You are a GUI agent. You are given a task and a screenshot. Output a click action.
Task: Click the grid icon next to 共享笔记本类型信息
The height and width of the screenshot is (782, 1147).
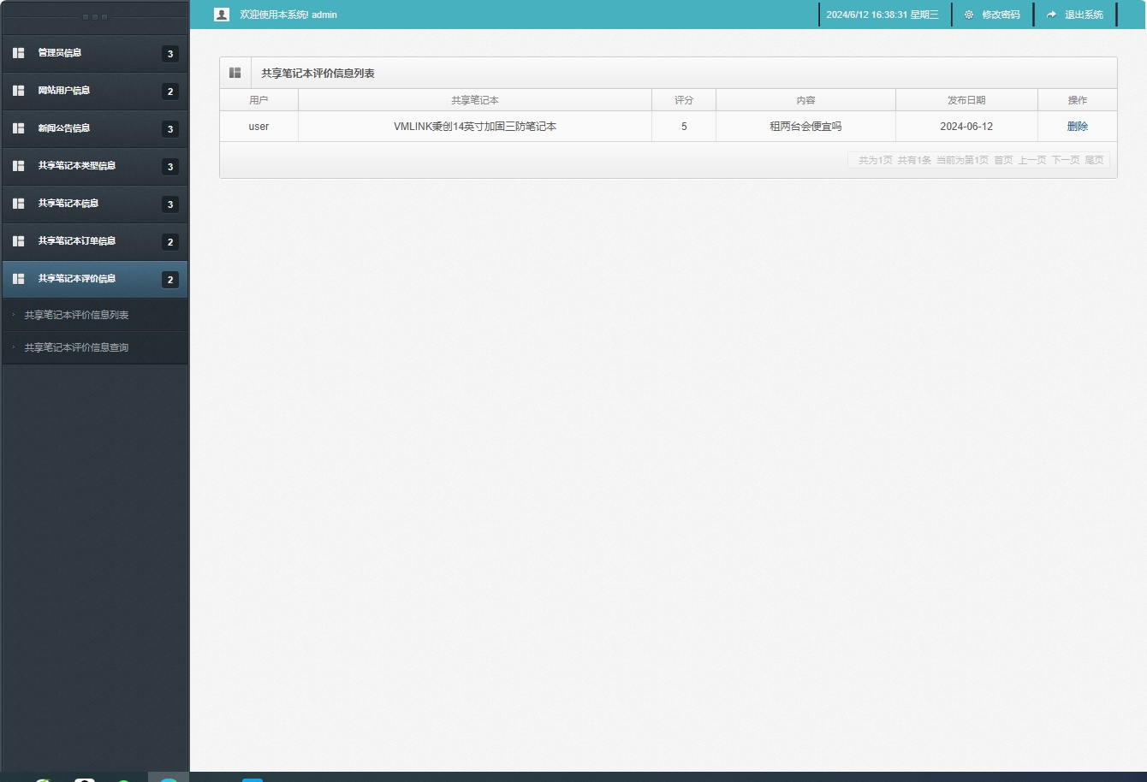[18, 166]
